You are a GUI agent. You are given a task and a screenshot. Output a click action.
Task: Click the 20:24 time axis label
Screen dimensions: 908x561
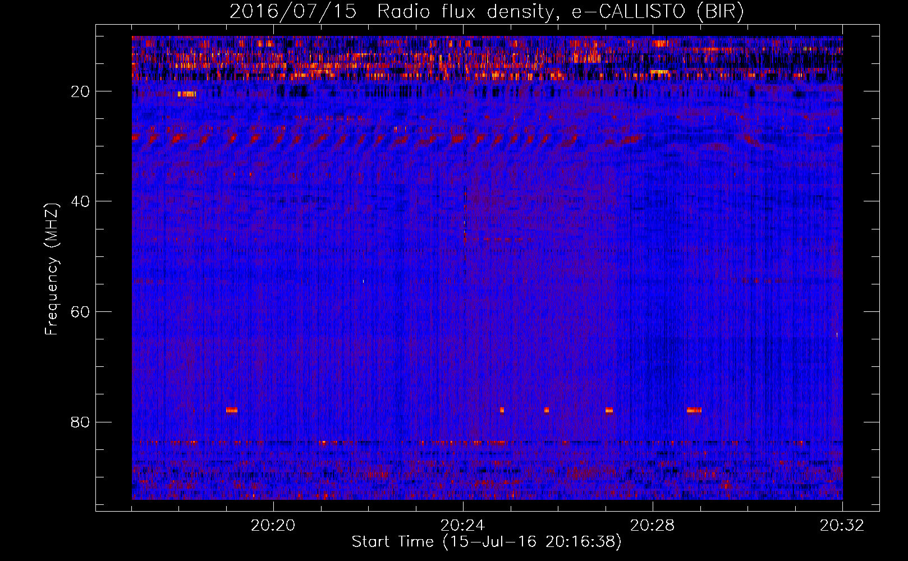(463, 526)
